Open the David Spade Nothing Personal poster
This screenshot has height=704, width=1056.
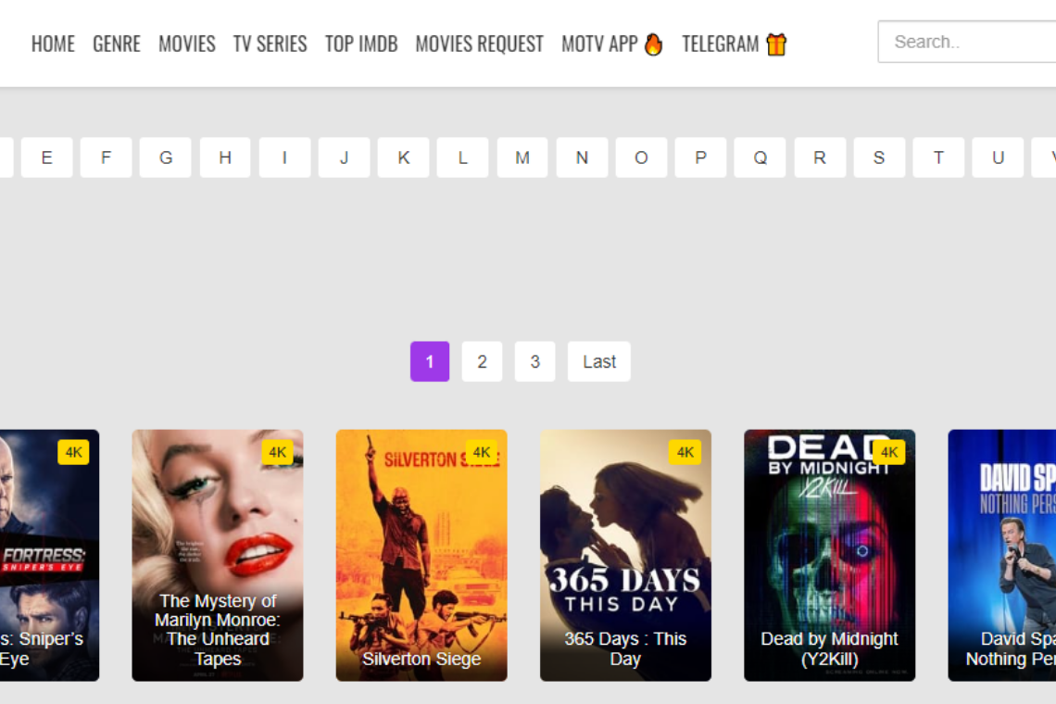[1002, 555]
